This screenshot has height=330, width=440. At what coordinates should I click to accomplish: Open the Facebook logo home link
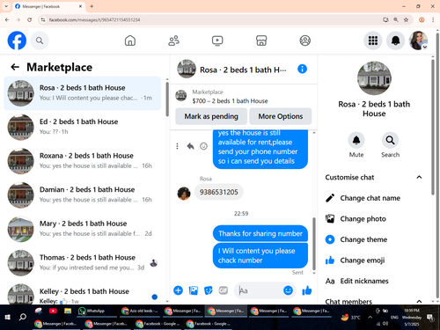click(17, 40)
